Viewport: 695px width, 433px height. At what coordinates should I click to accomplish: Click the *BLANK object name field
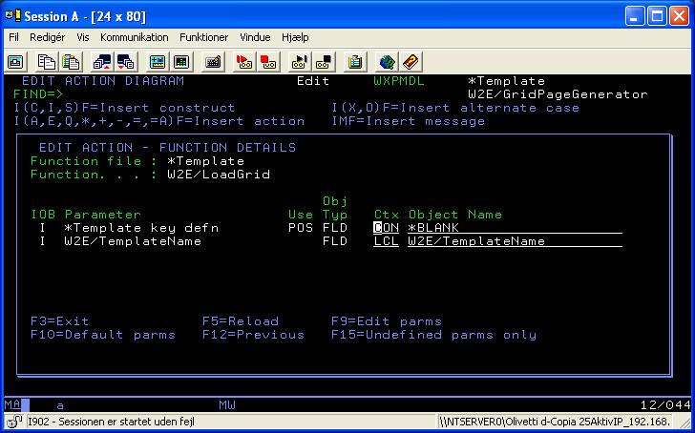click(516, 228)
